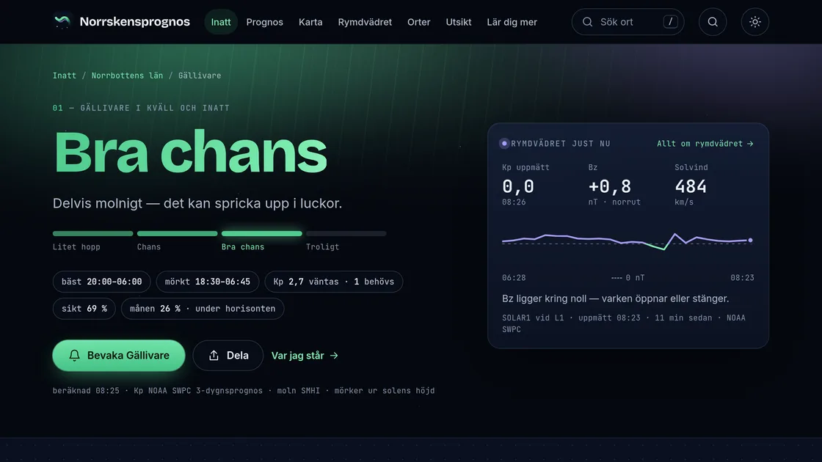
Task: Click the share icon beside Dela
Action: pyautogui.click(x=214, y=355)
